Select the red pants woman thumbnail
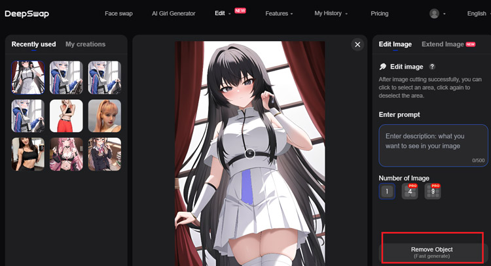 tap(66, 116)
